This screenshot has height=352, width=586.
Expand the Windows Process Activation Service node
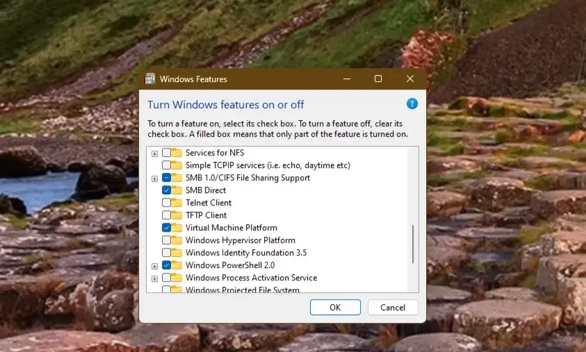click(x=154, y=278)
